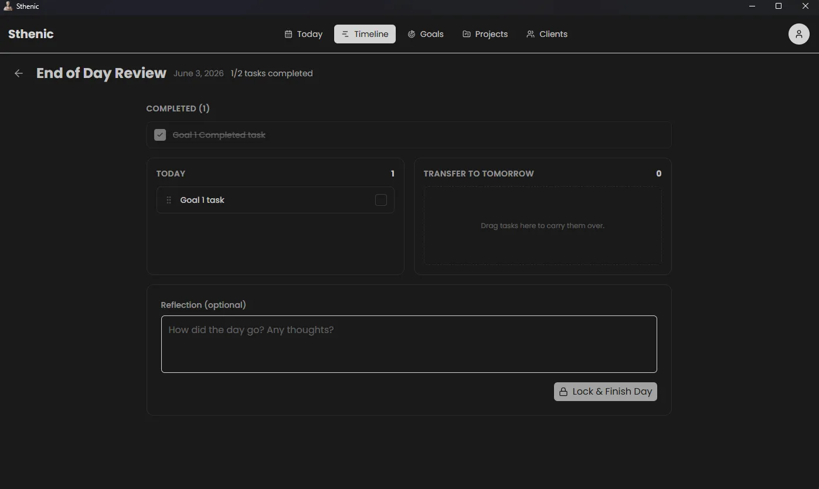Click the 'COMPLETED (1)' section label
Screen dimensions: 819x489
coord(178,108)
